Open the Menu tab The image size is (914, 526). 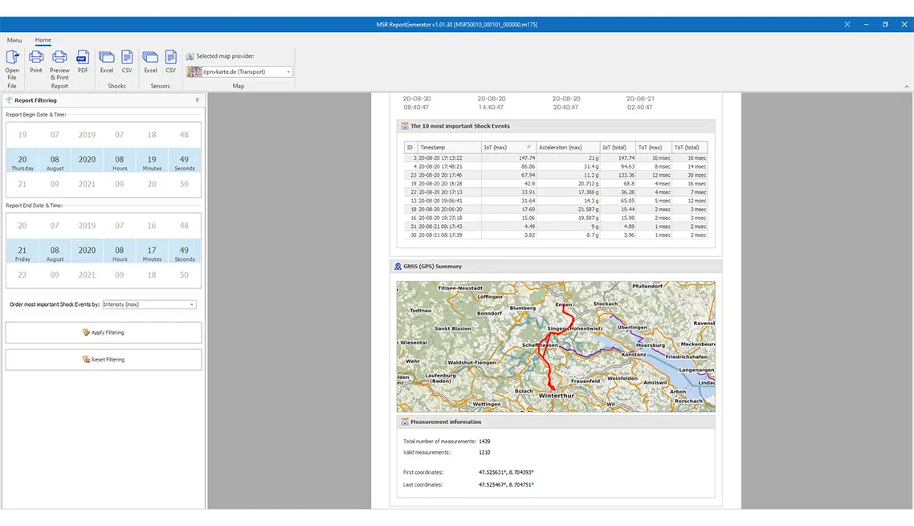click(x=14, y=40)
